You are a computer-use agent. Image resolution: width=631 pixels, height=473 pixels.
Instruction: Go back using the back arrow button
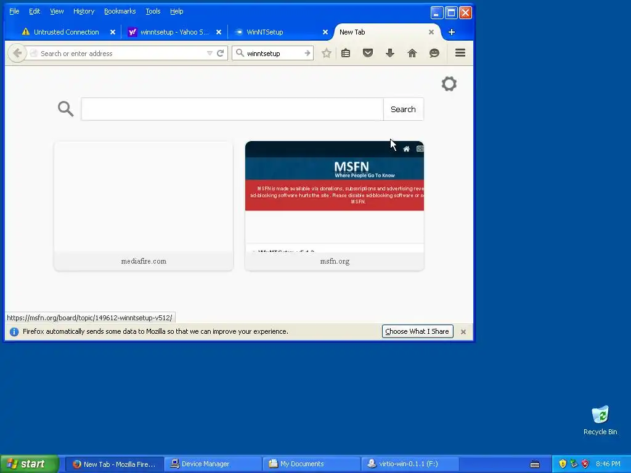click(x=17, y=53)
